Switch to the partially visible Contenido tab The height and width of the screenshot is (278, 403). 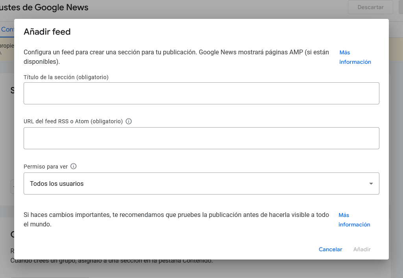pyautogui.click(x=7, y=30)
